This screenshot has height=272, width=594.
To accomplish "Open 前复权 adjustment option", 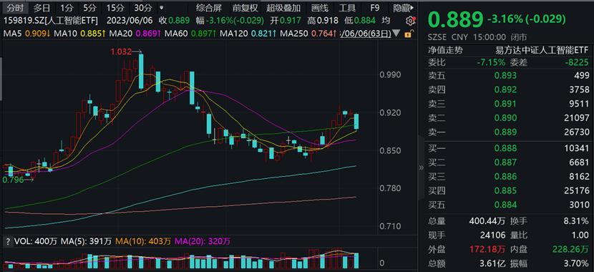I will (245, 7).
